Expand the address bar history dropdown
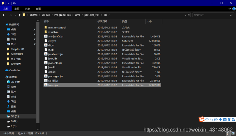Image resolution: width=236 pixels, height=136 pixels. coord(186,15)
